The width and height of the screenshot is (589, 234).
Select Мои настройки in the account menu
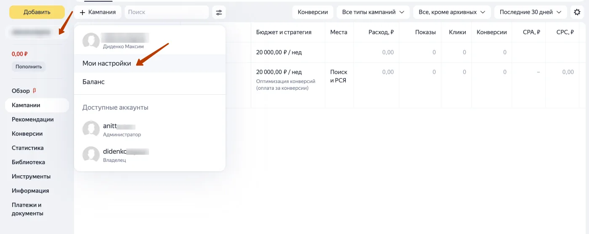click(x=150, y=63)
